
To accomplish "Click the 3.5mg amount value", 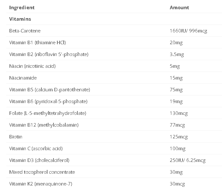I will 177,54.
